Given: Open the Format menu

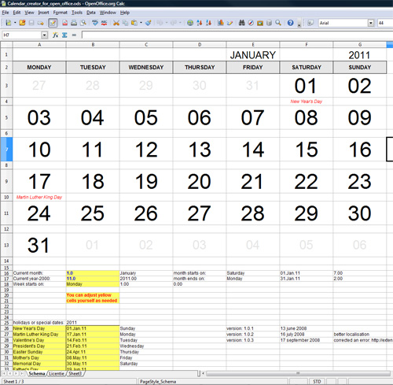Looking at the screenshot, I should coord(61,13).
